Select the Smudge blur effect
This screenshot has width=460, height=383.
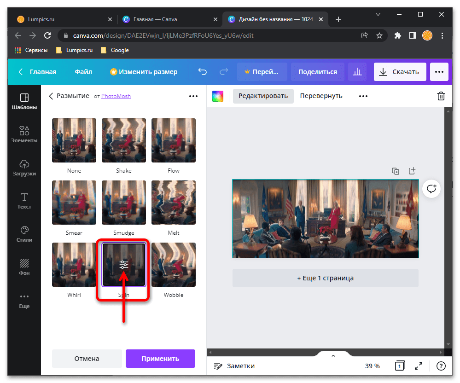pos(124,203)
